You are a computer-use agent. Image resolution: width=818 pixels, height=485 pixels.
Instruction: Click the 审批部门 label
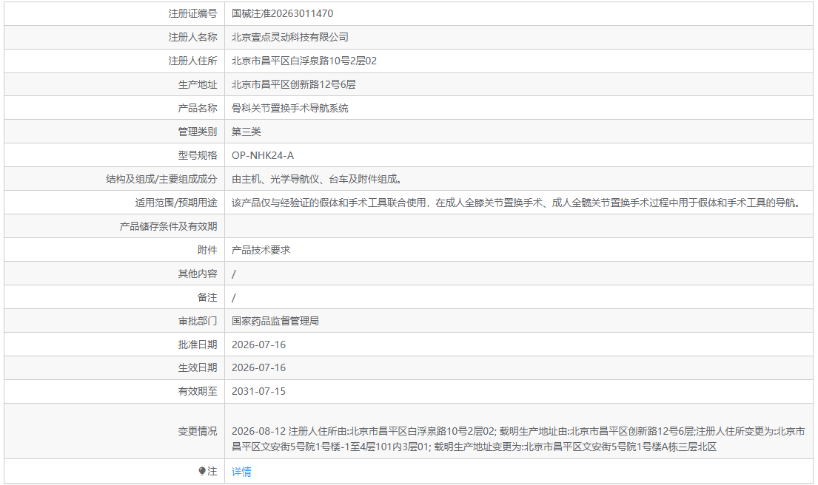[197, 321]
